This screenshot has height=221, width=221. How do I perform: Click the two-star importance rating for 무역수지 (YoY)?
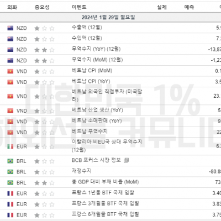point(44,50)
